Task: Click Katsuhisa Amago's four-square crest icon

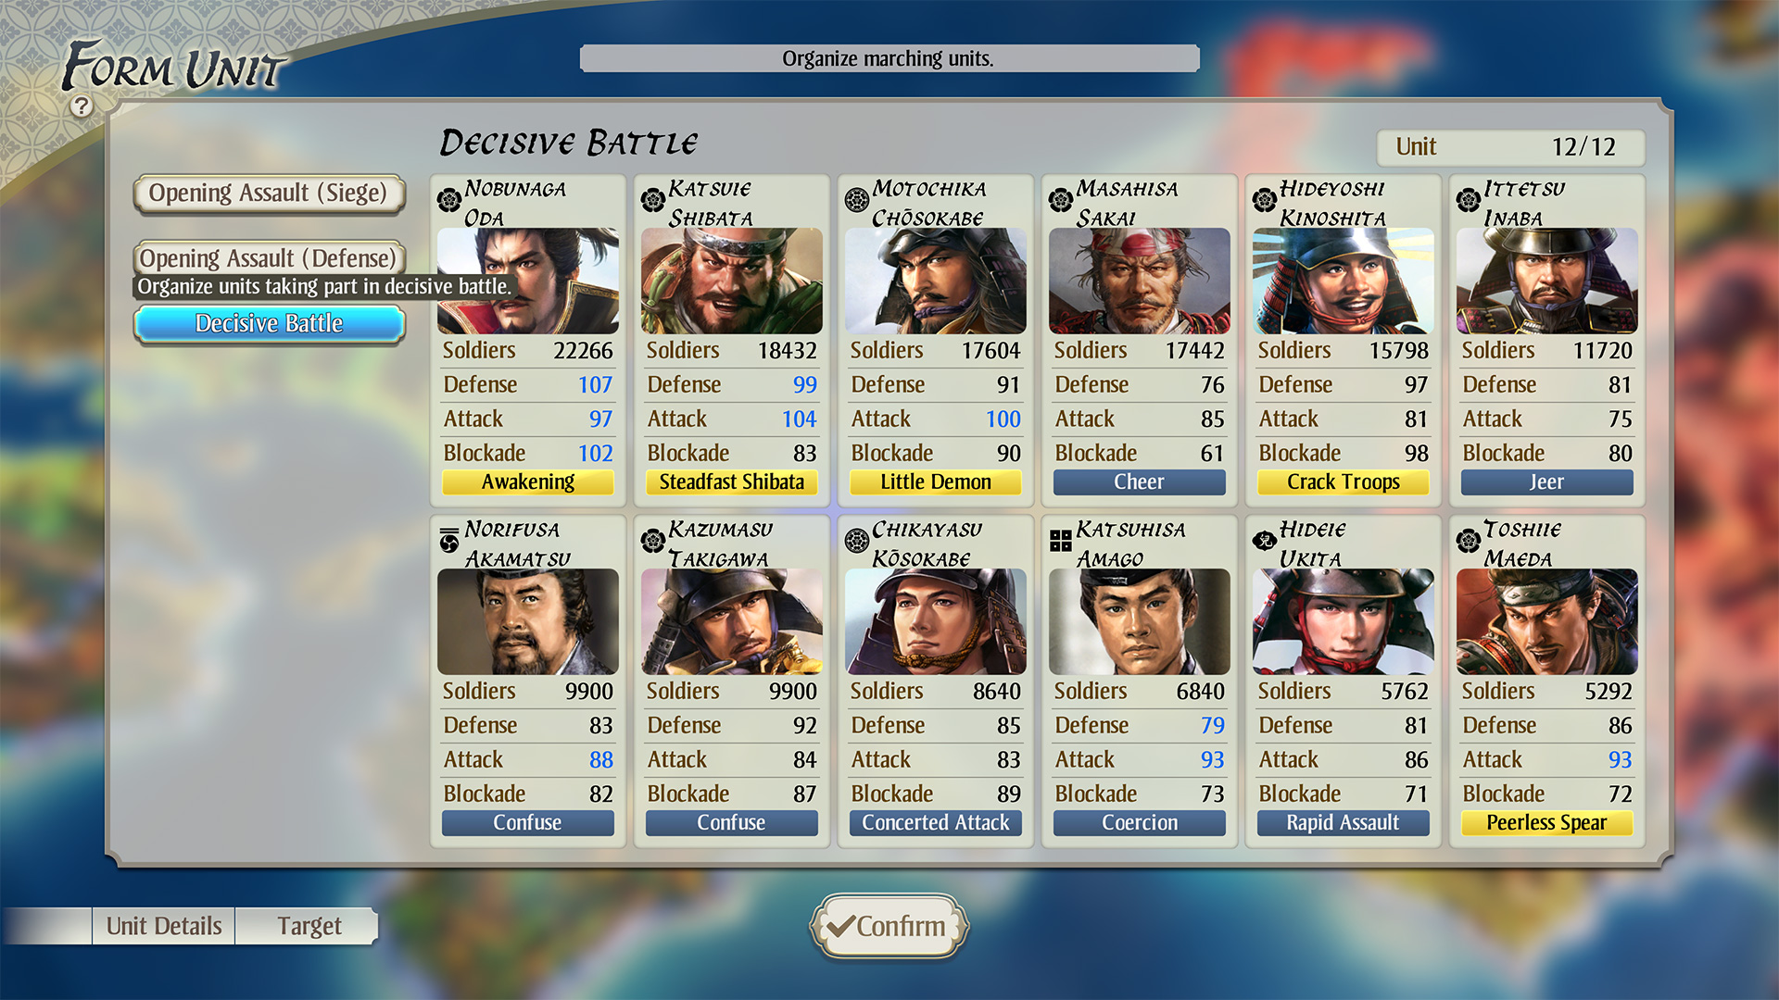Action: point(1061,540)
